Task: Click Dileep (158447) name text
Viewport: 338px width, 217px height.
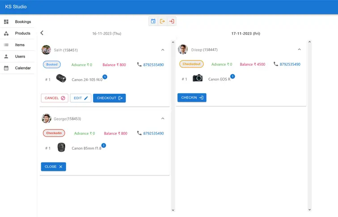Action: (204, 50)
